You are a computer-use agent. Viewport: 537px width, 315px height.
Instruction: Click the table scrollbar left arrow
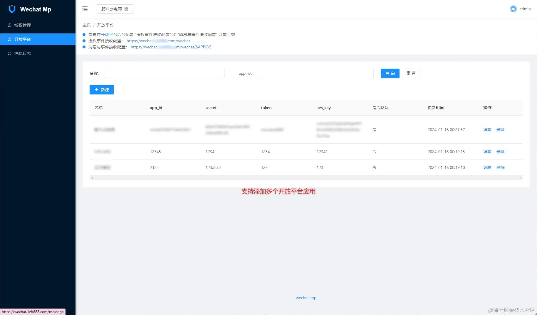[92, 178]
